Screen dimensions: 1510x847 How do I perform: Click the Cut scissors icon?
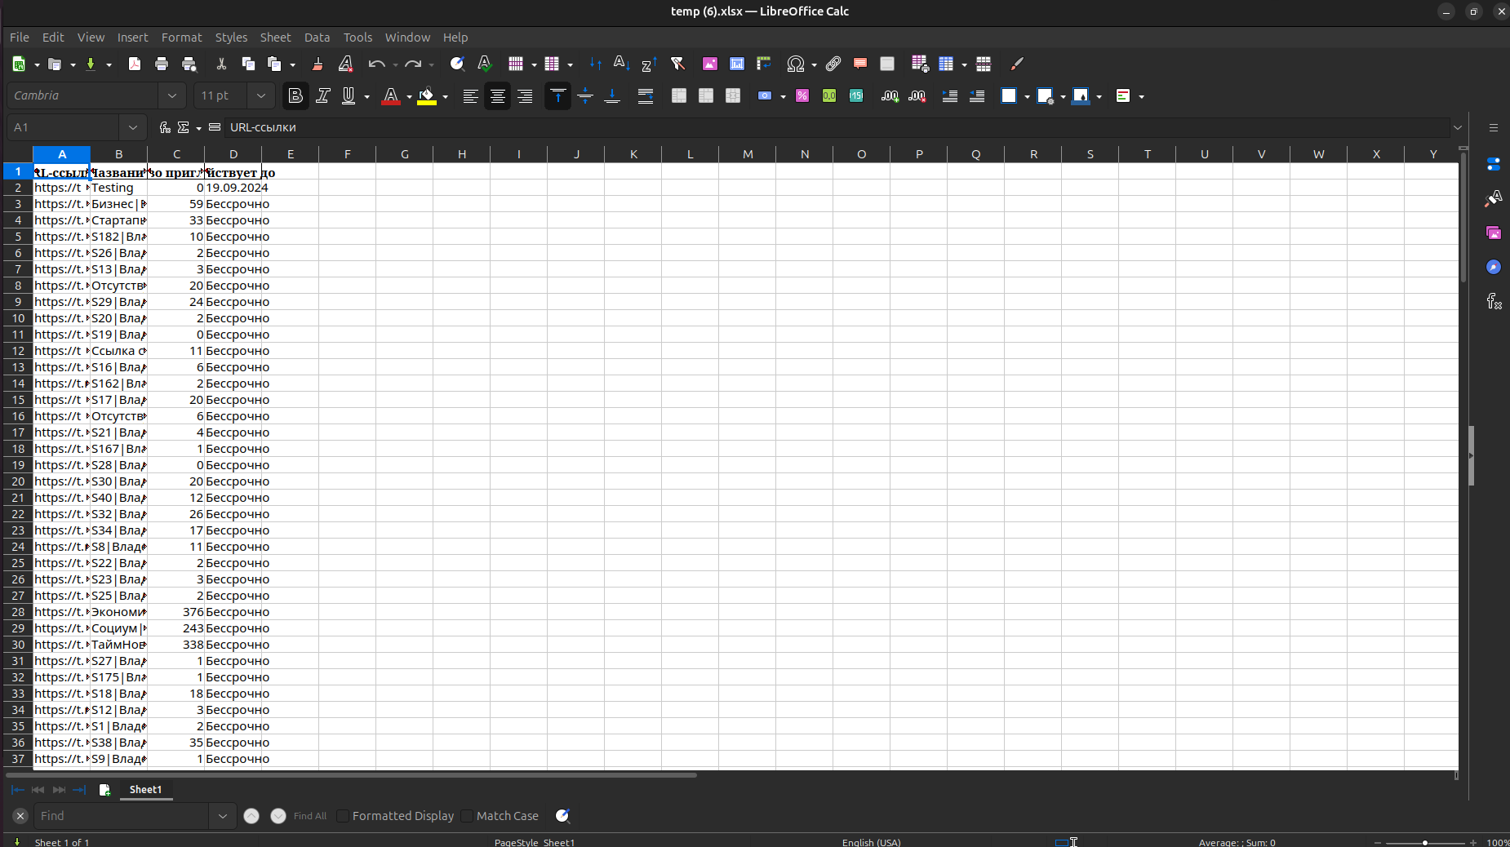click(221, 64)
